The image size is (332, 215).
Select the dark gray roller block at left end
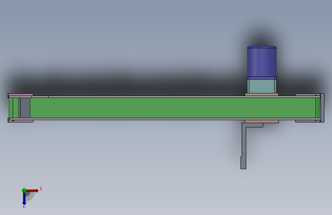(x=25, y=108)
